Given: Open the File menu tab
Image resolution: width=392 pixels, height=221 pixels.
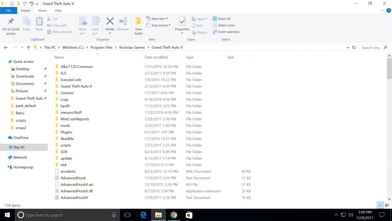Looking at the screenshot, I should [x=9, y=11].
